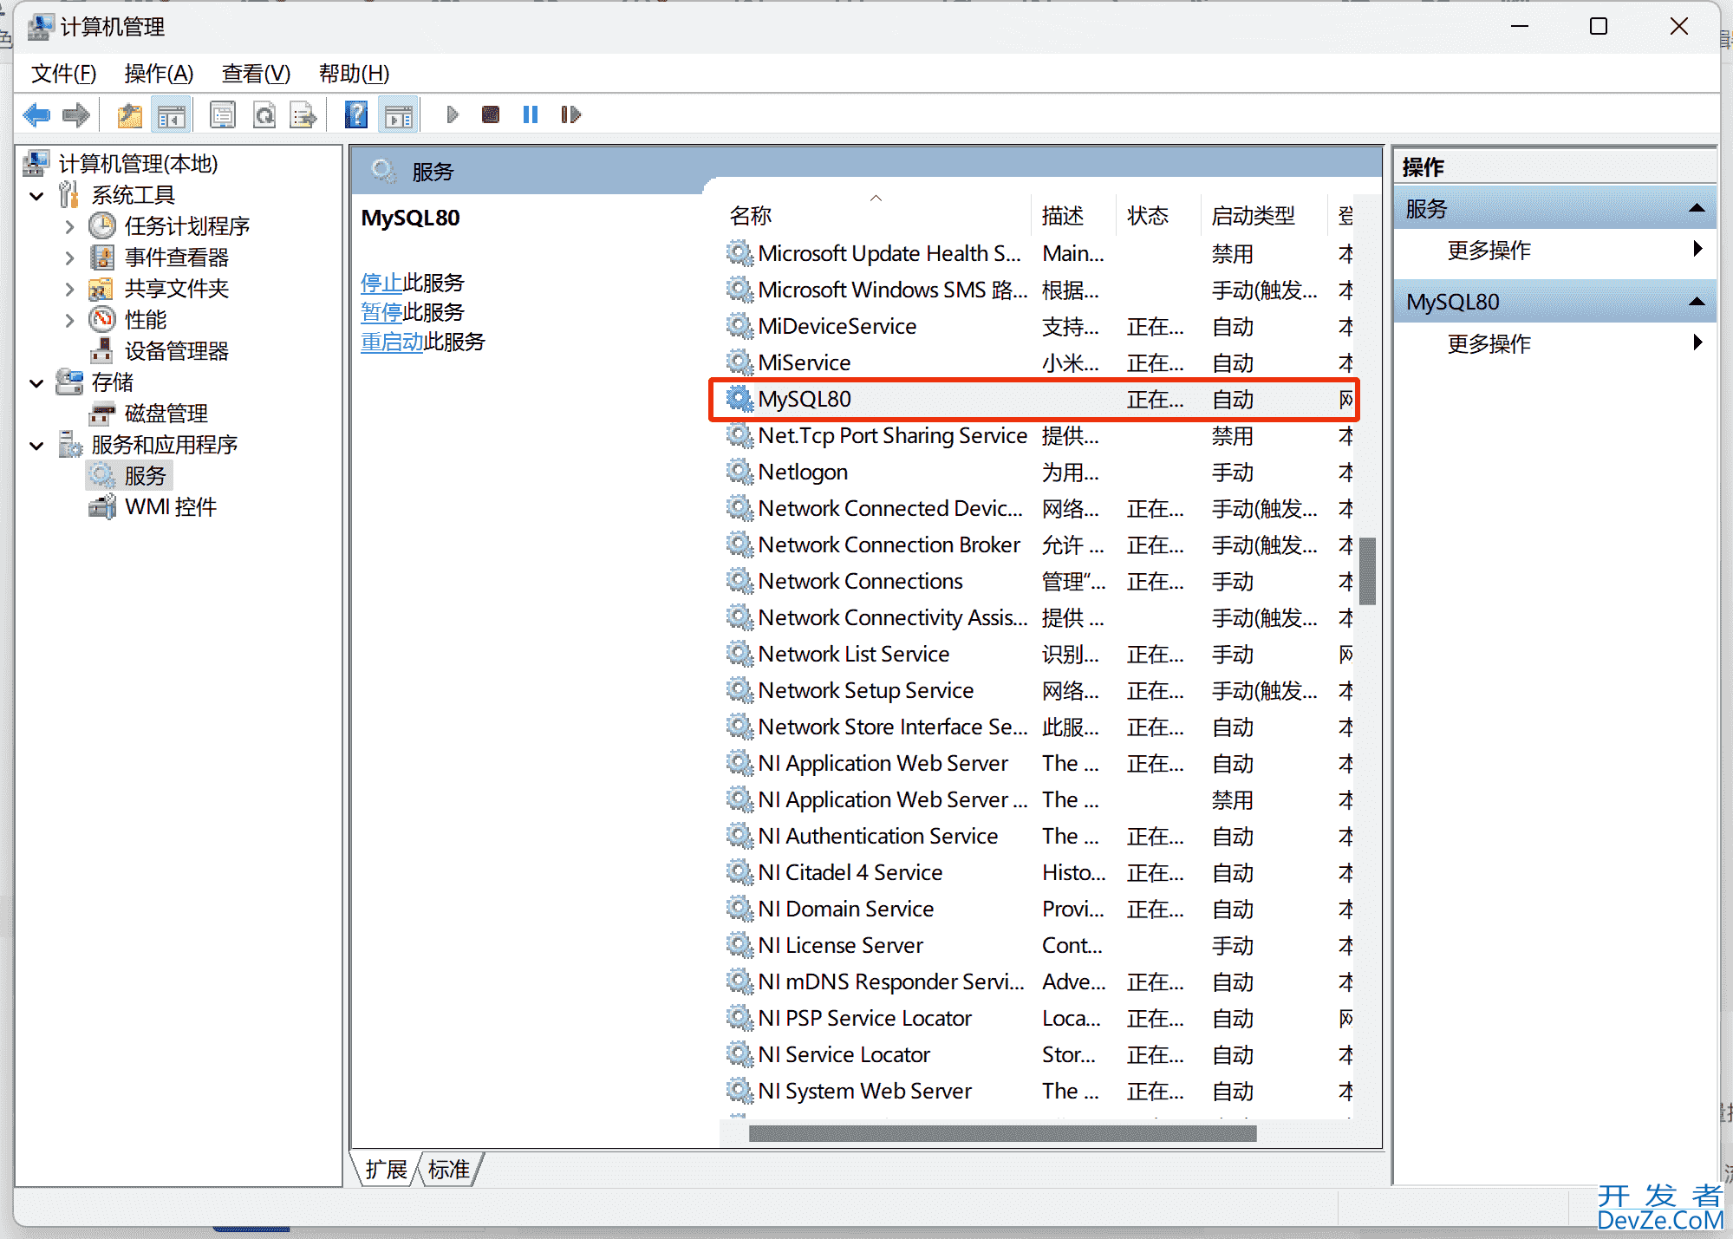The width and height of the screenshot is (1733, 1239).
Task: Switch to the 扩展 tab
Action: pos(386,1170)
